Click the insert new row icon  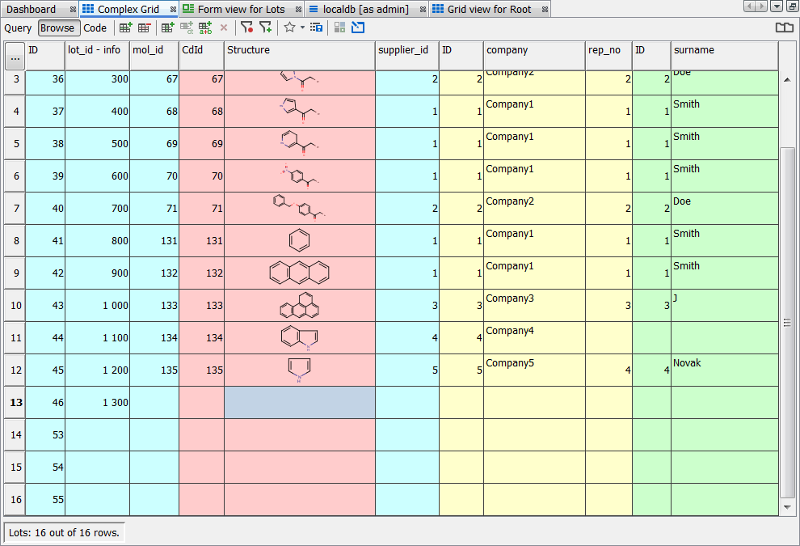pos(125,28)
